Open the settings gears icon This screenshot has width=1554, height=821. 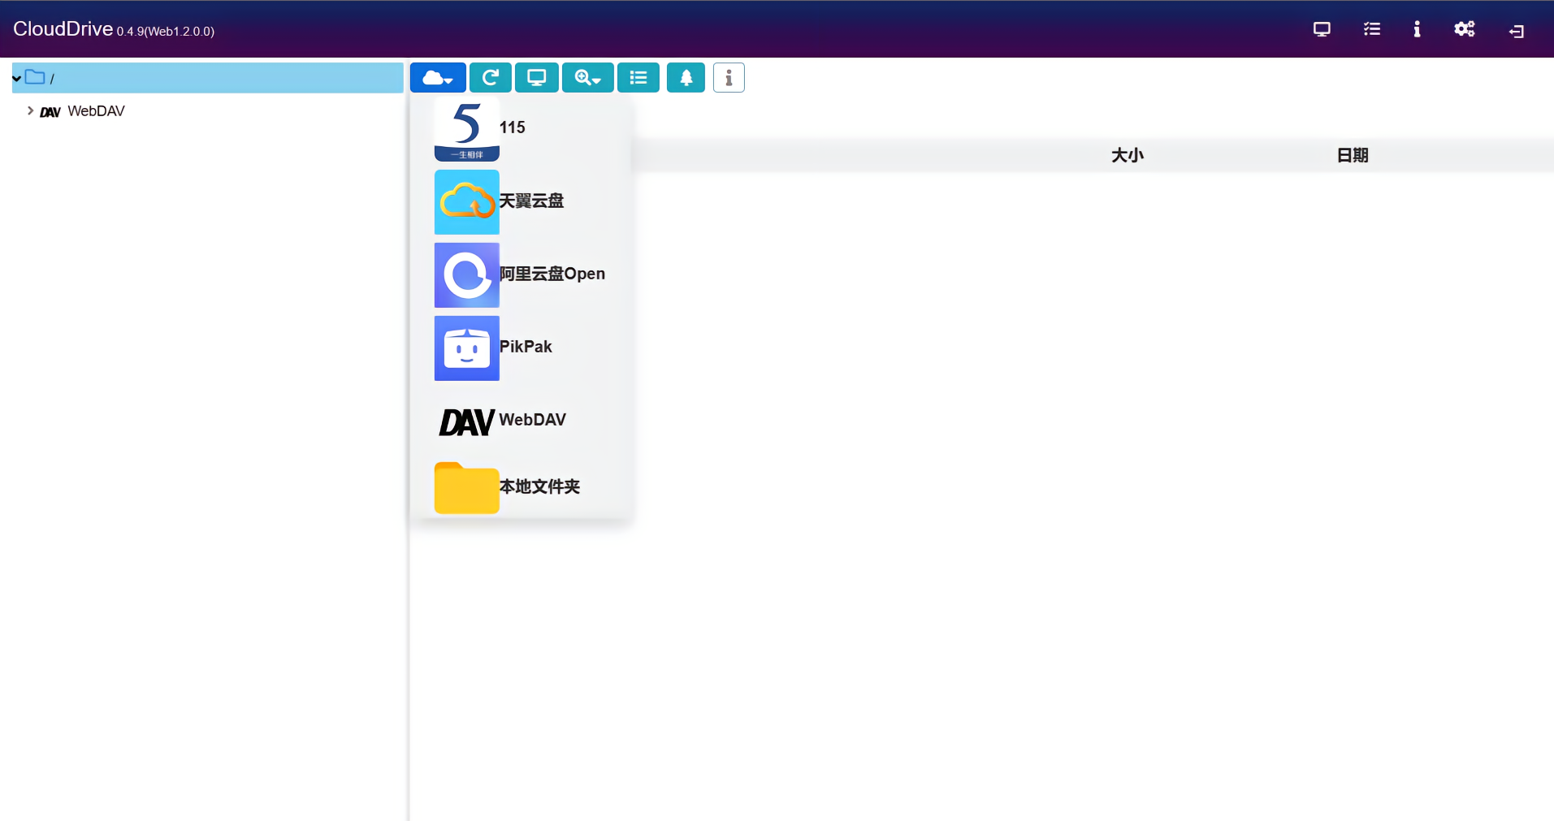[x=1465, y=29]
